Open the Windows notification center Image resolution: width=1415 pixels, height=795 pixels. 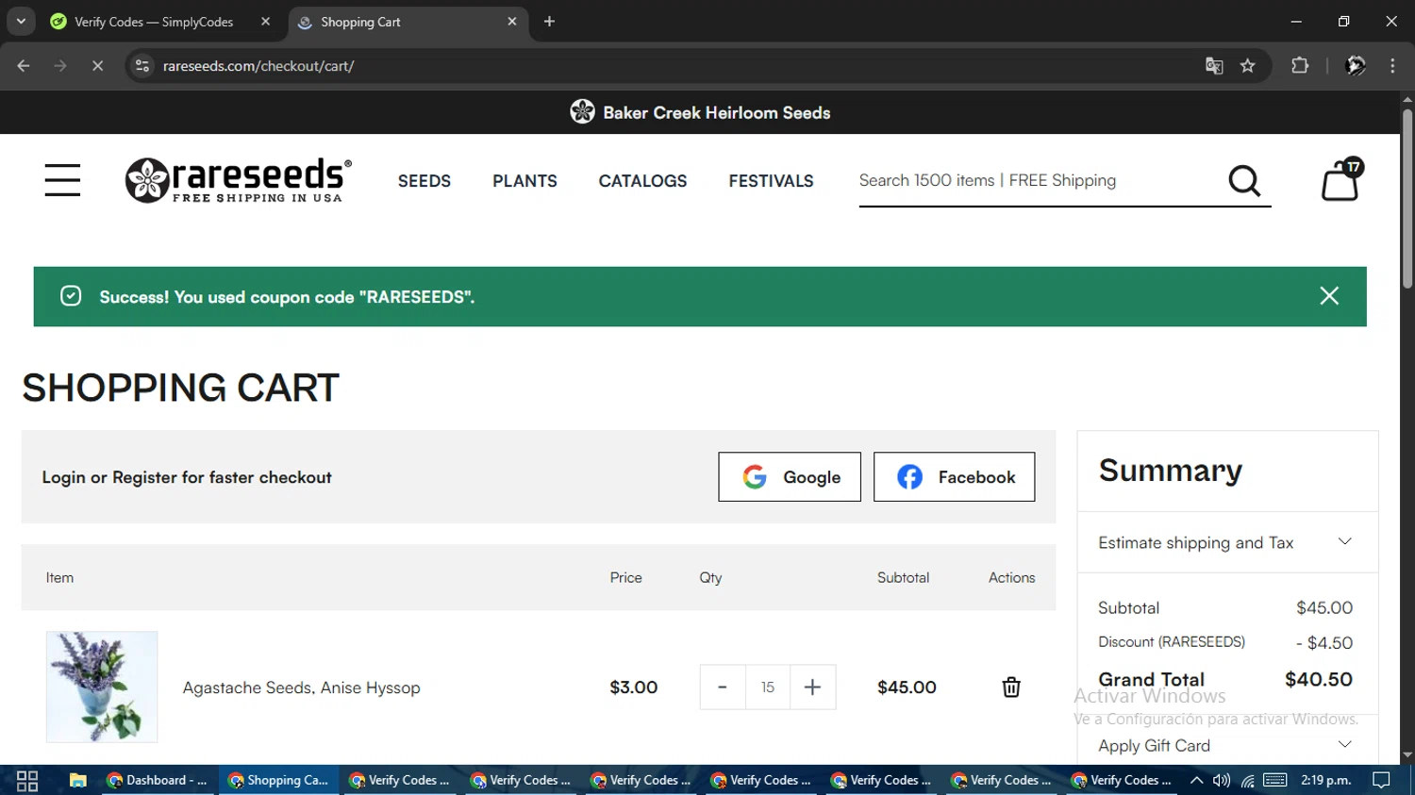1382,780
